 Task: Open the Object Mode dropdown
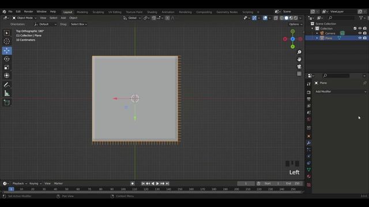point(24,18)
